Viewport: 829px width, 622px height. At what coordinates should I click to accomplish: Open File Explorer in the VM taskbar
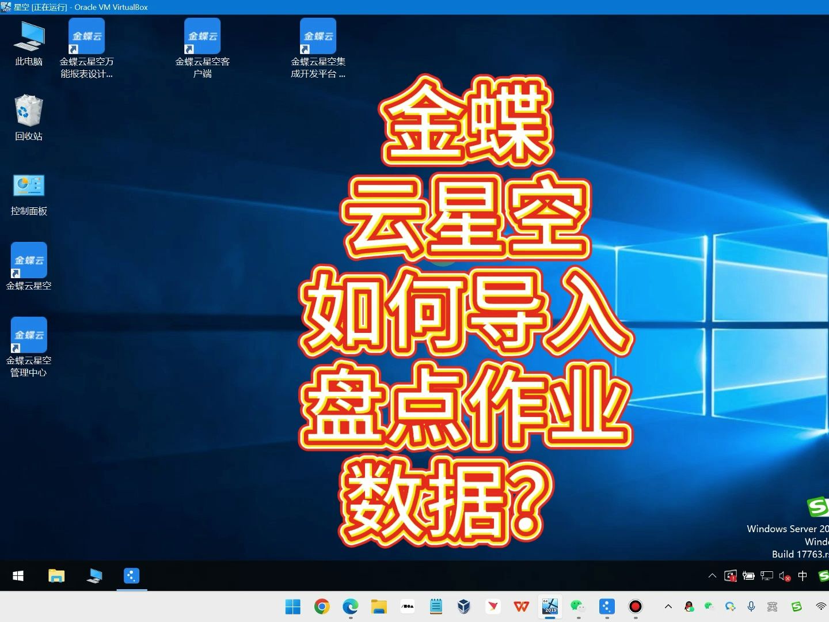[x=56, y=576]
